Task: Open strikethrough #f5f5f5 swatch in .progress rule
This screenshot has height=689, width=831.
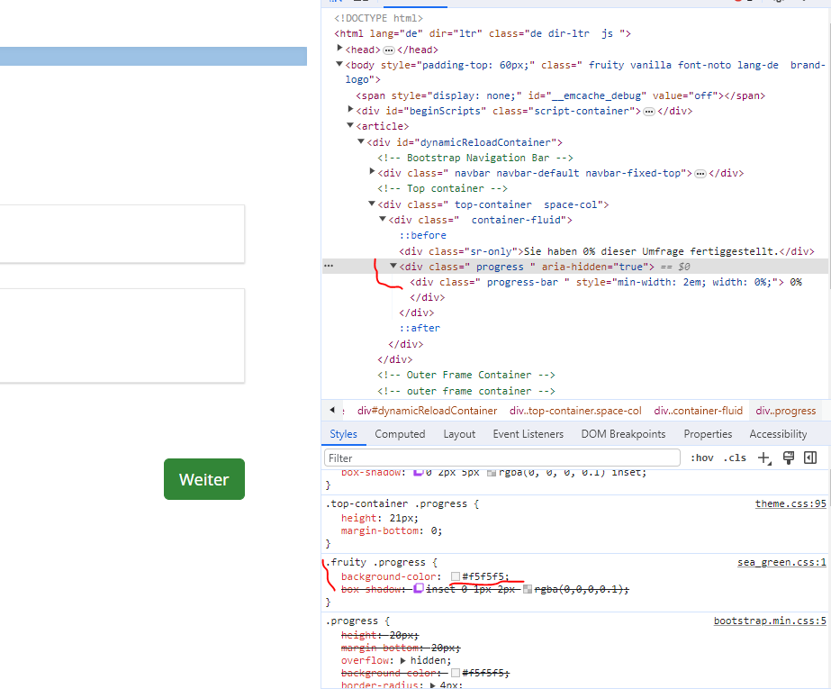Action: tap(456, 673)
